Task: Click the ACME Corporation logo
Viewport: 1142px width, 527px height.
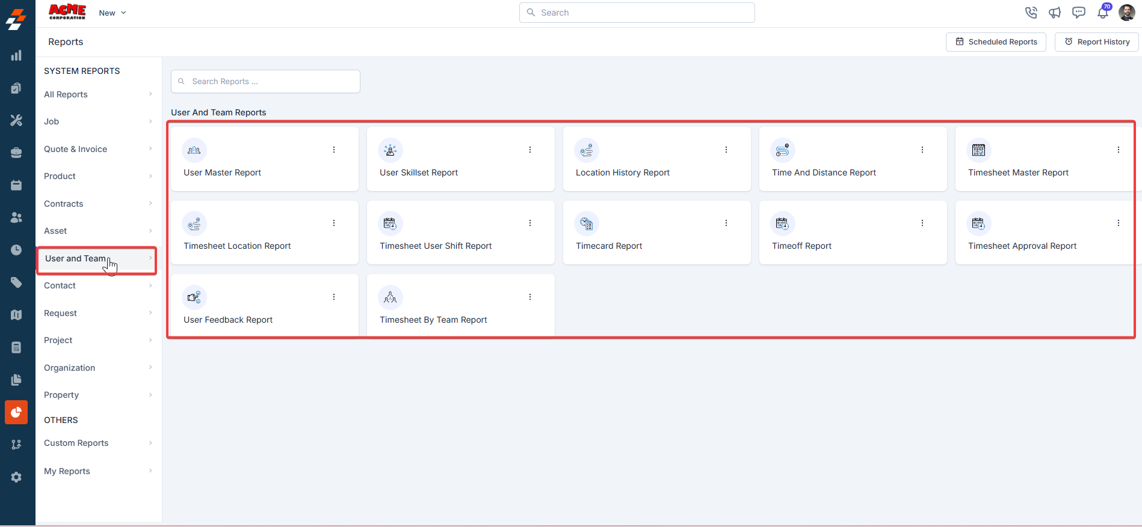Action: click(67, 12)
